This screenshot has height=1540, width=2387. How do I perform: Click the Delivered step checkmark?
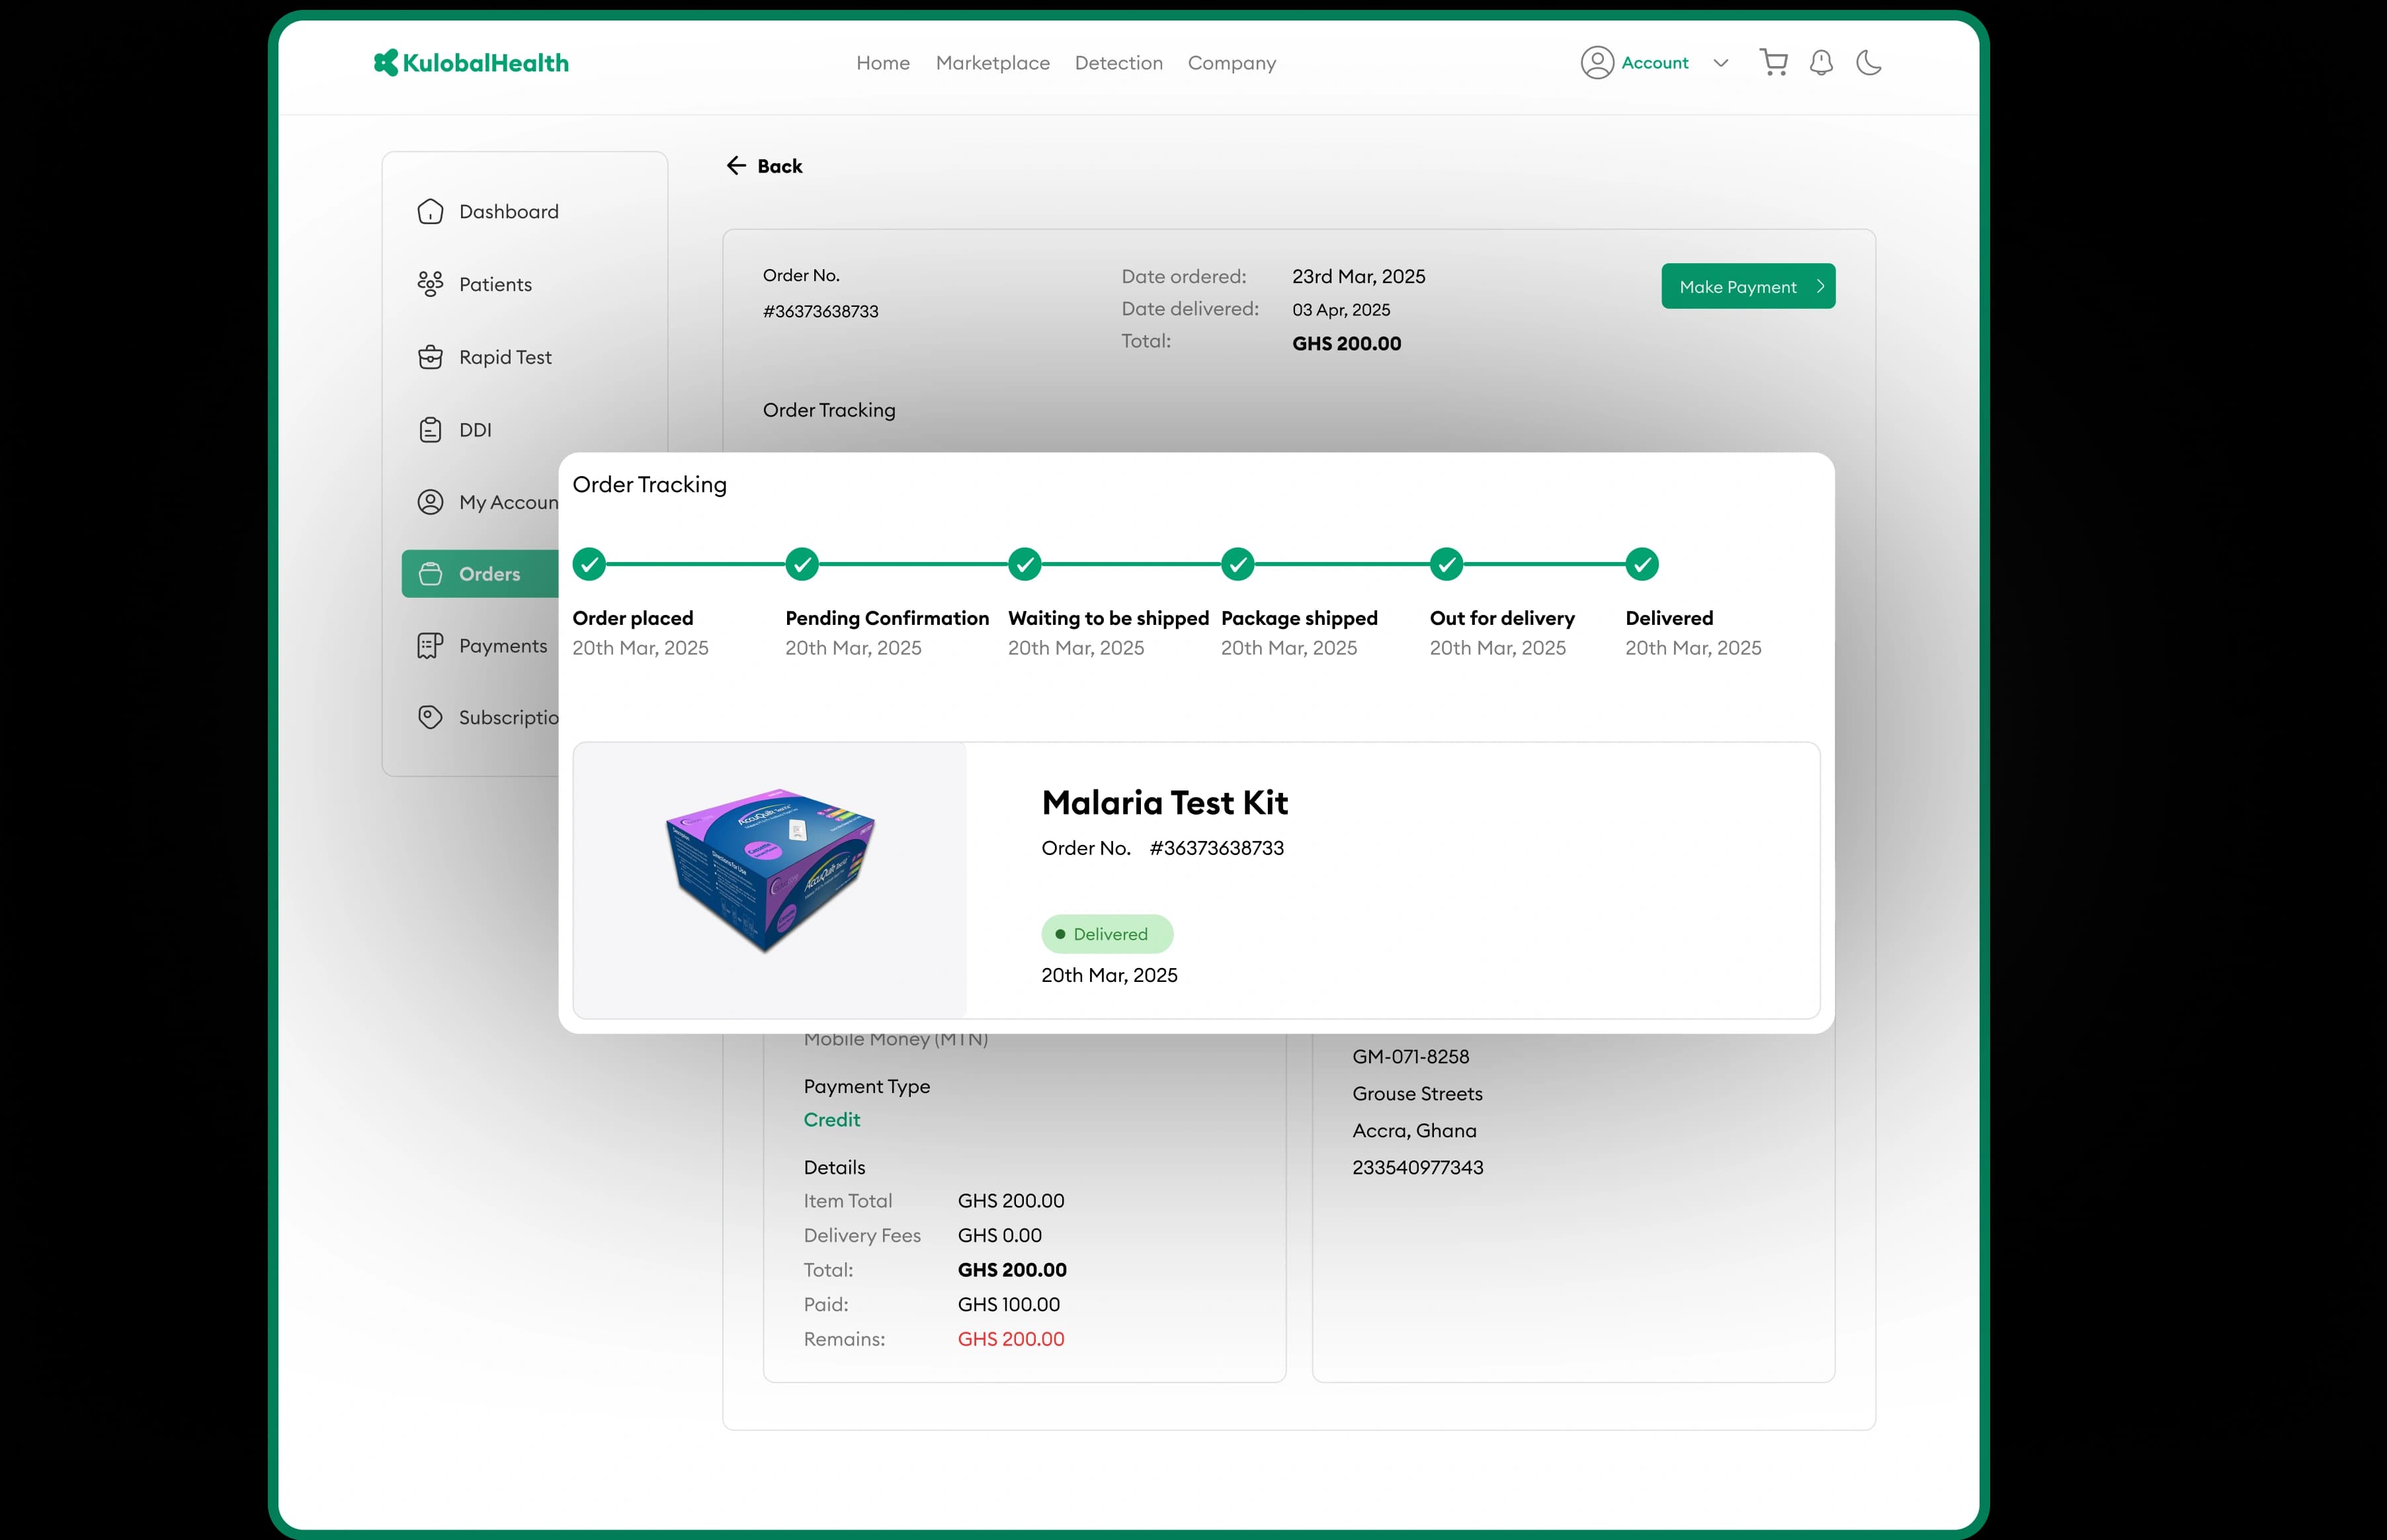pyautogui.click(x=1641, y=565)
